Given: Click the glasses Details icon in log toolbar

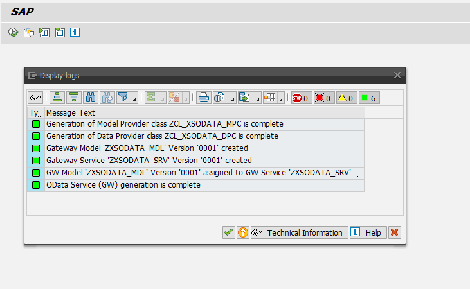Looking at the screenshot, I should tap(35, 98).
